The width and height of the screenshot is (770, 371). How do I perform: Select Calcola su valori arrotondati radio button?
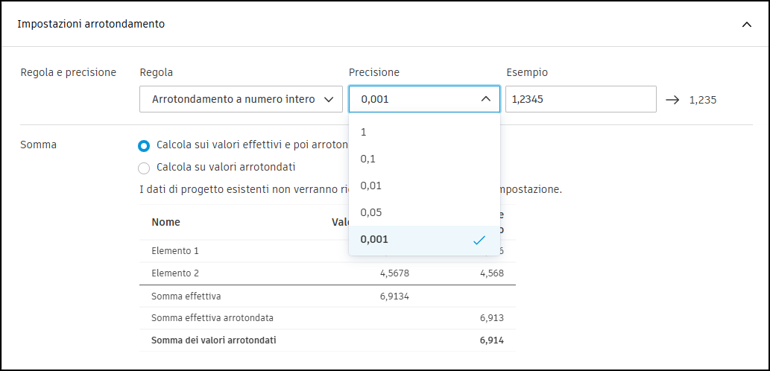click(x=144, y=168)
